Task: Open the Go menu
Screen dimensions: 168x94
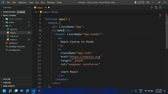Action: click(x=37, y=2)
